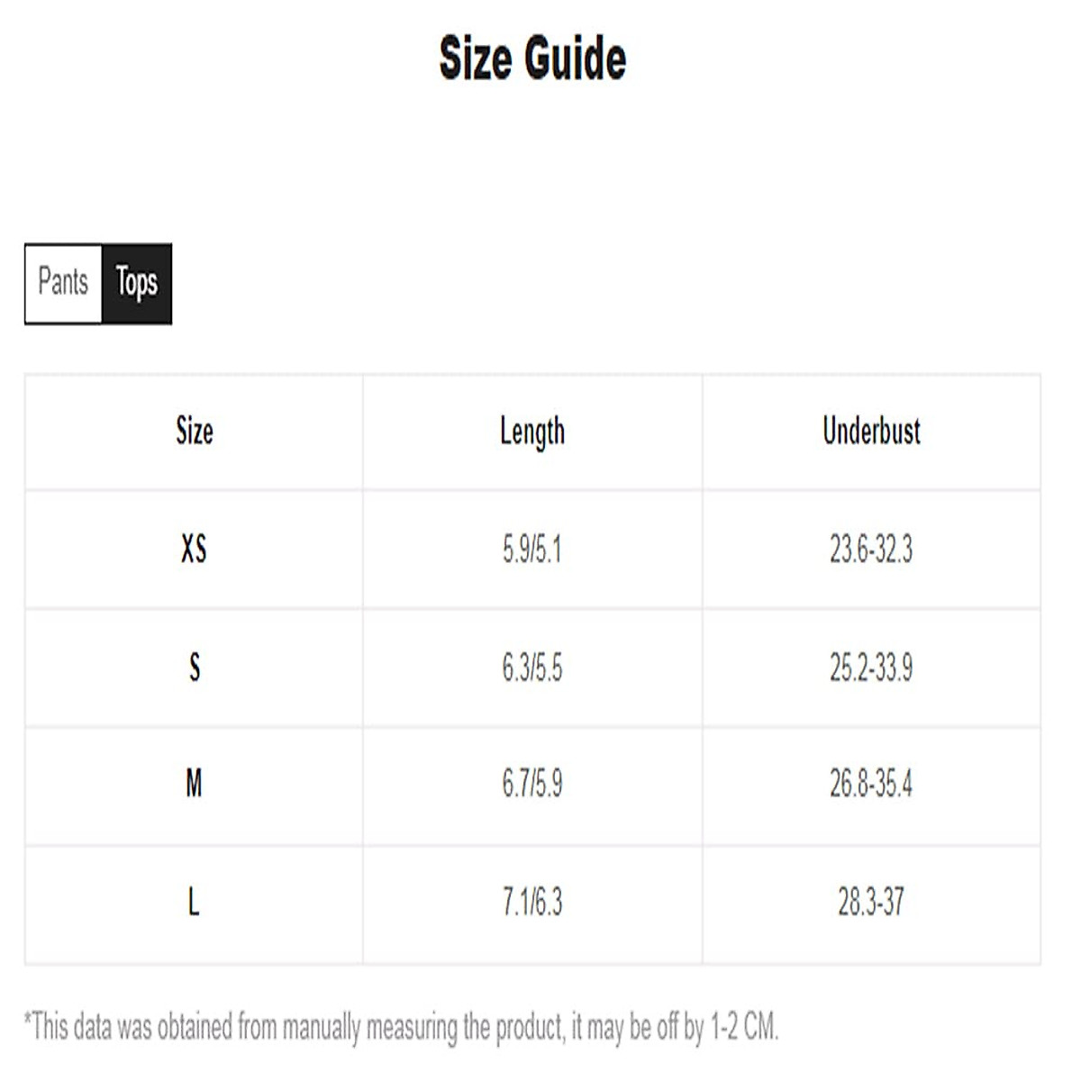
Task: Switch to the Pants tab
Action: point(63,283)
